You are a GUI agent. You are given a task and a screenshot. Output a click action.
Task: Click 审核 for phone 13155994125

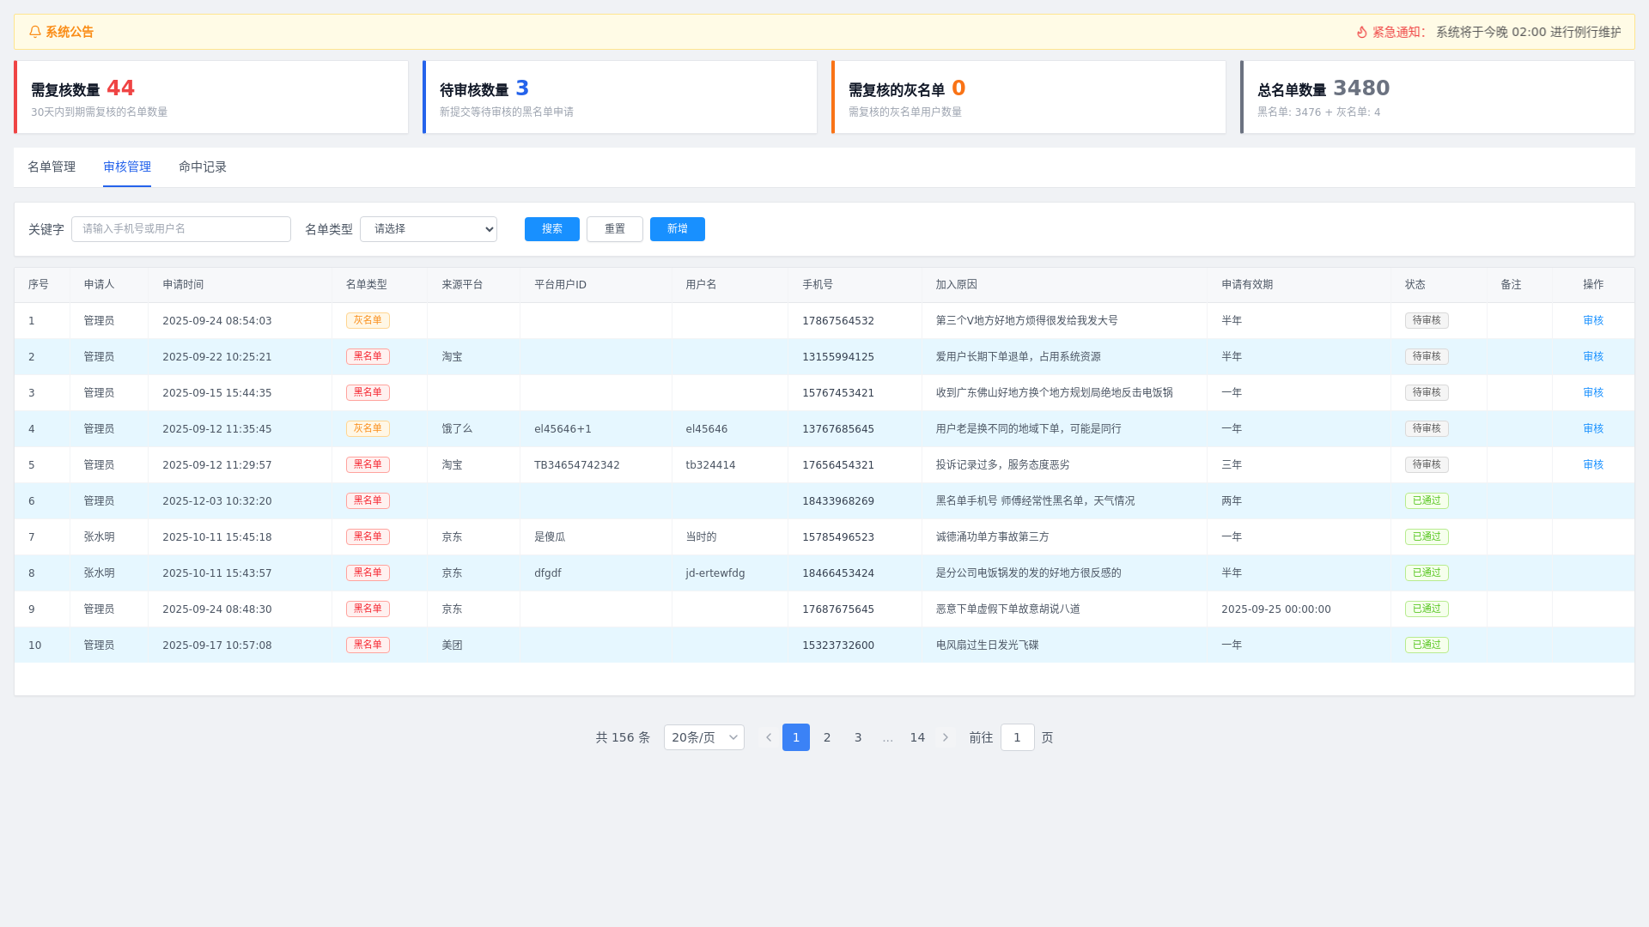pos(1593,356)
